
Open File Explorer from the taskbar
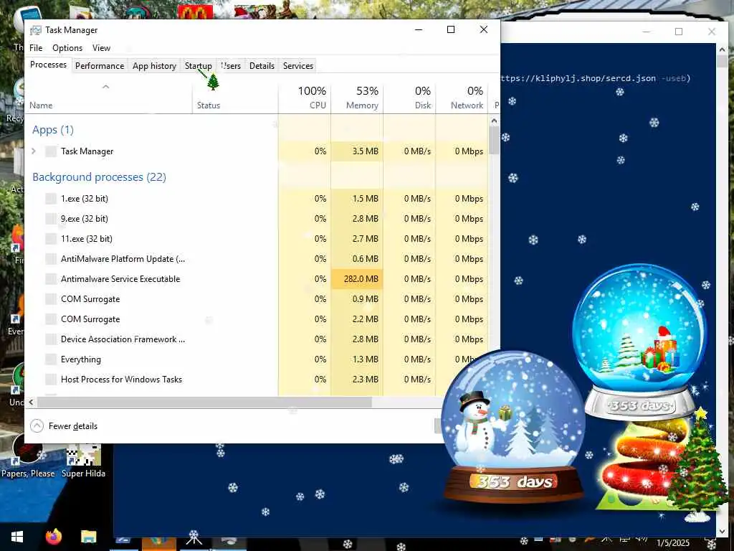88,537
